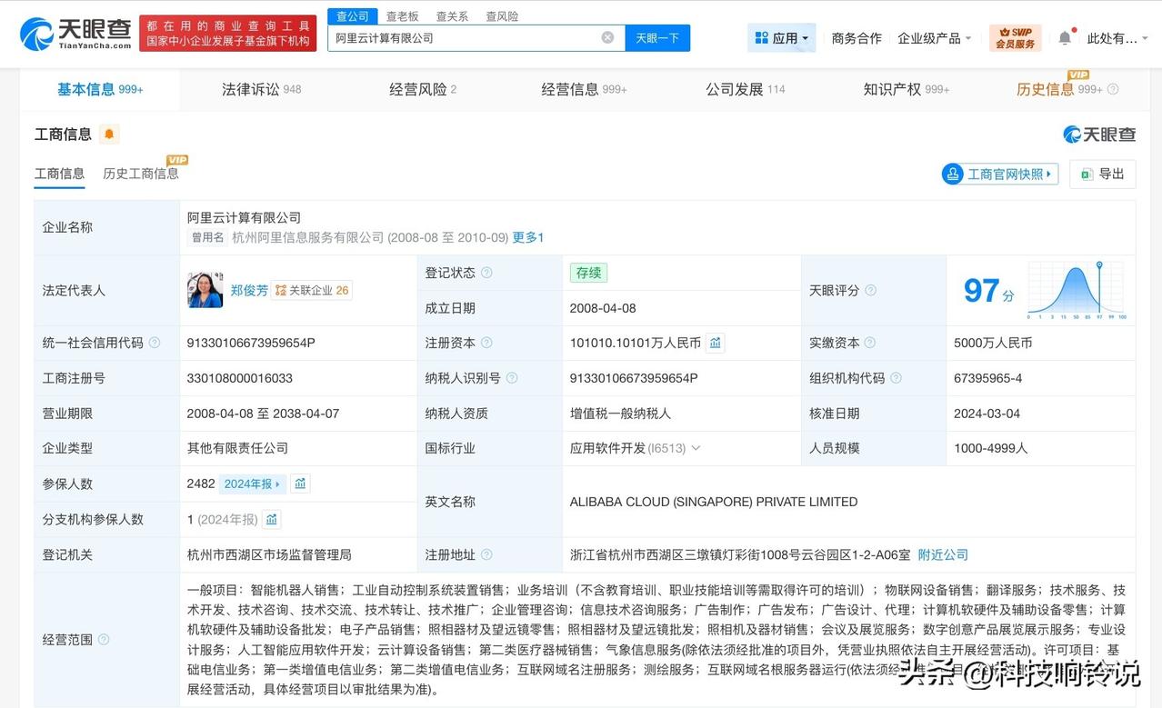Click the 导出 export button
Image resolution: width=1162 pixels, height=708 pixels.
[x=1103, y=174]
